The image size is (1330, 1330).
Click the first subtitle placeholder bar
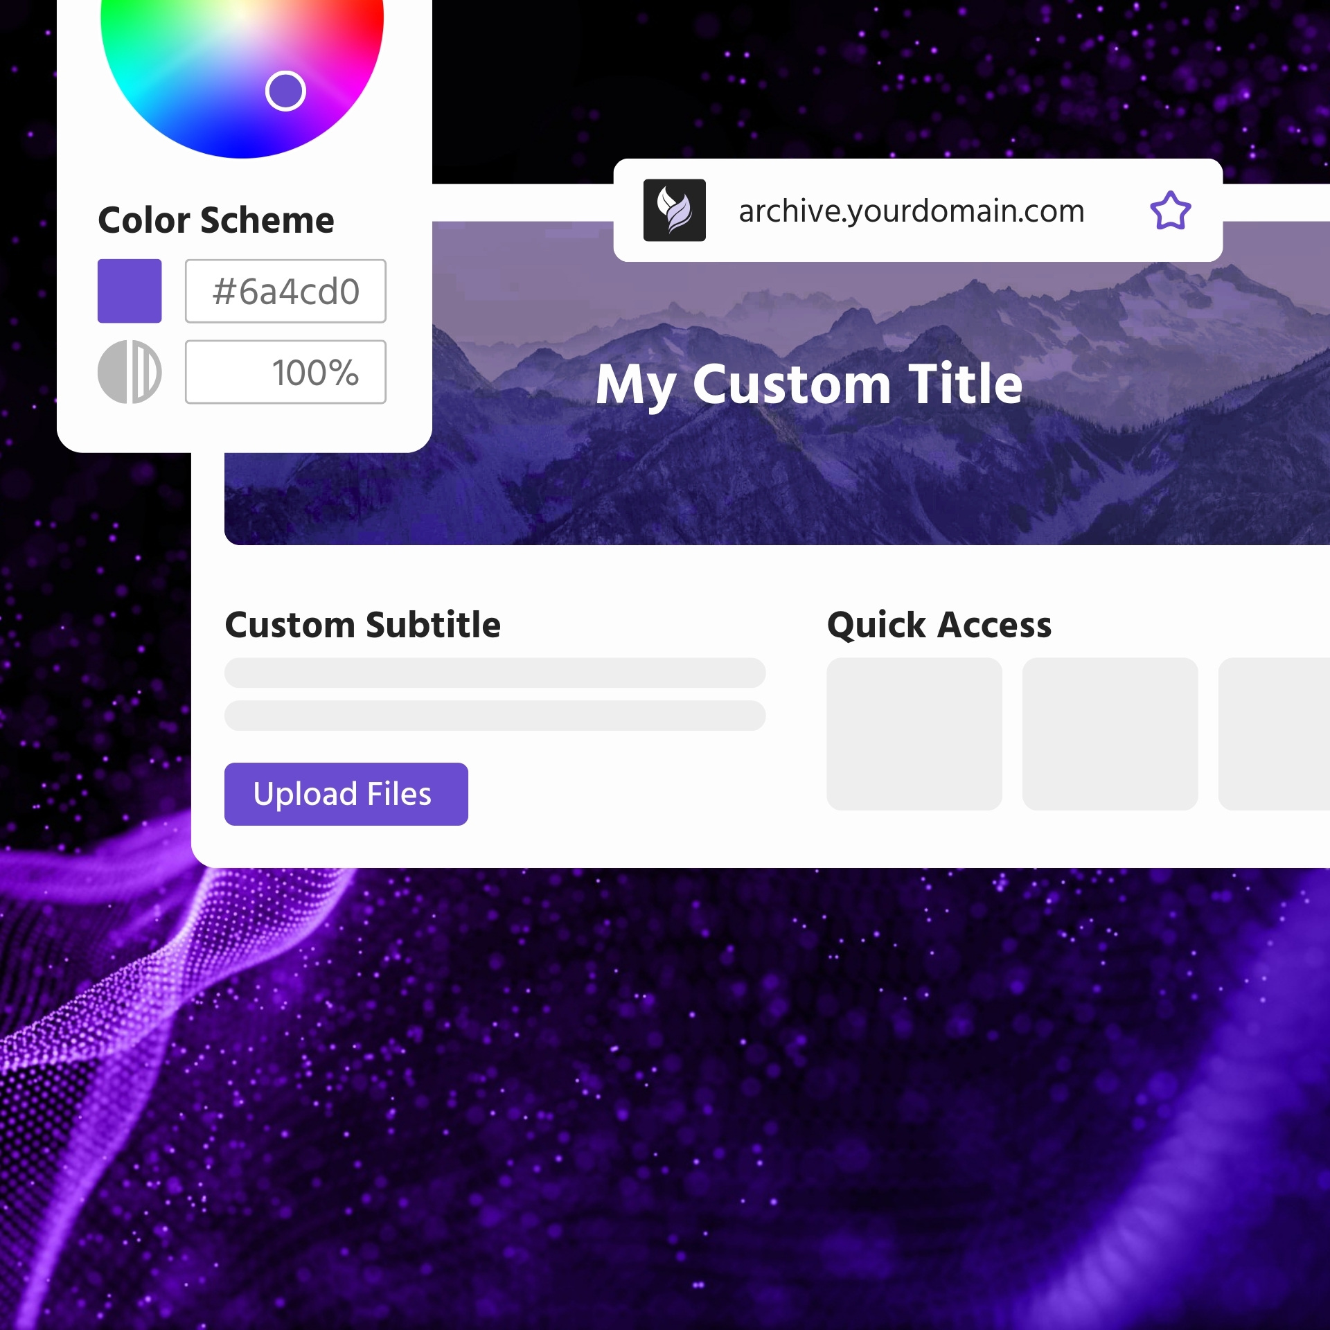495,673
